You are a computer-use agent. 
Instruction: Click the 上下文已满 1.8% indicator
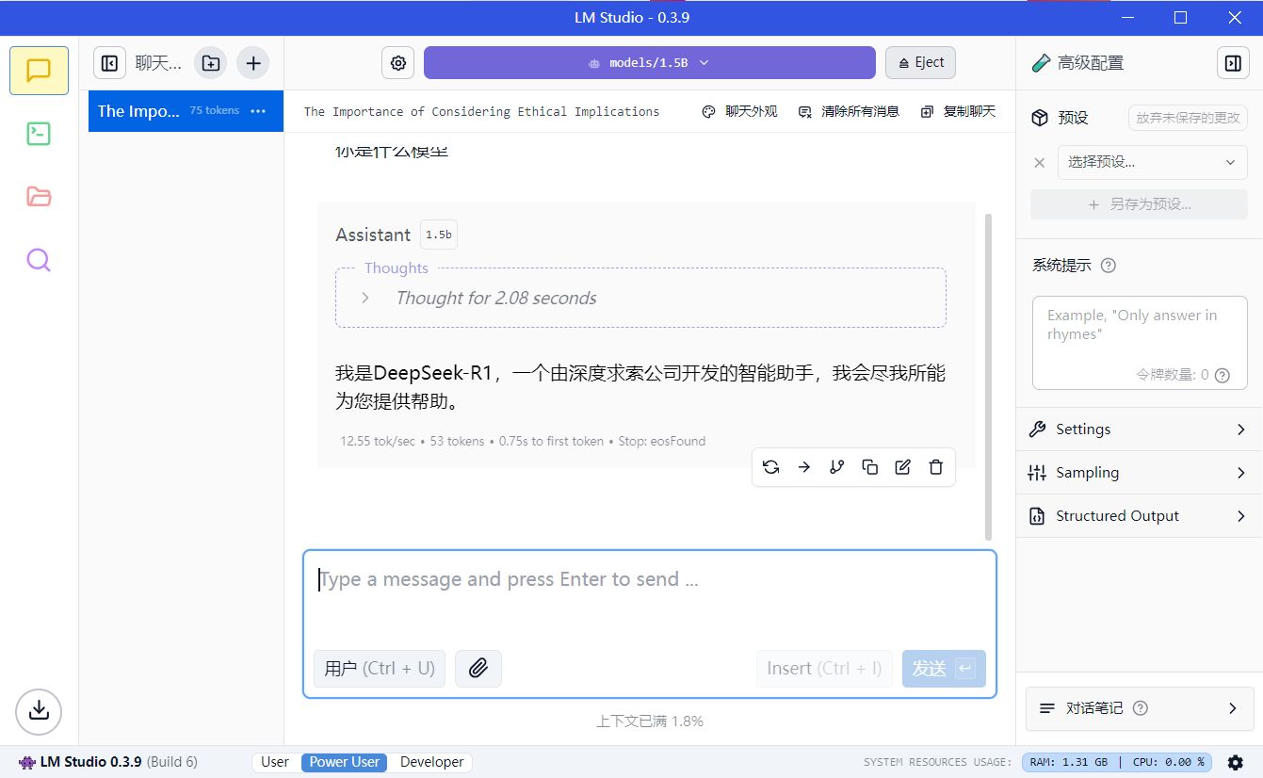[x=650, y=721]
